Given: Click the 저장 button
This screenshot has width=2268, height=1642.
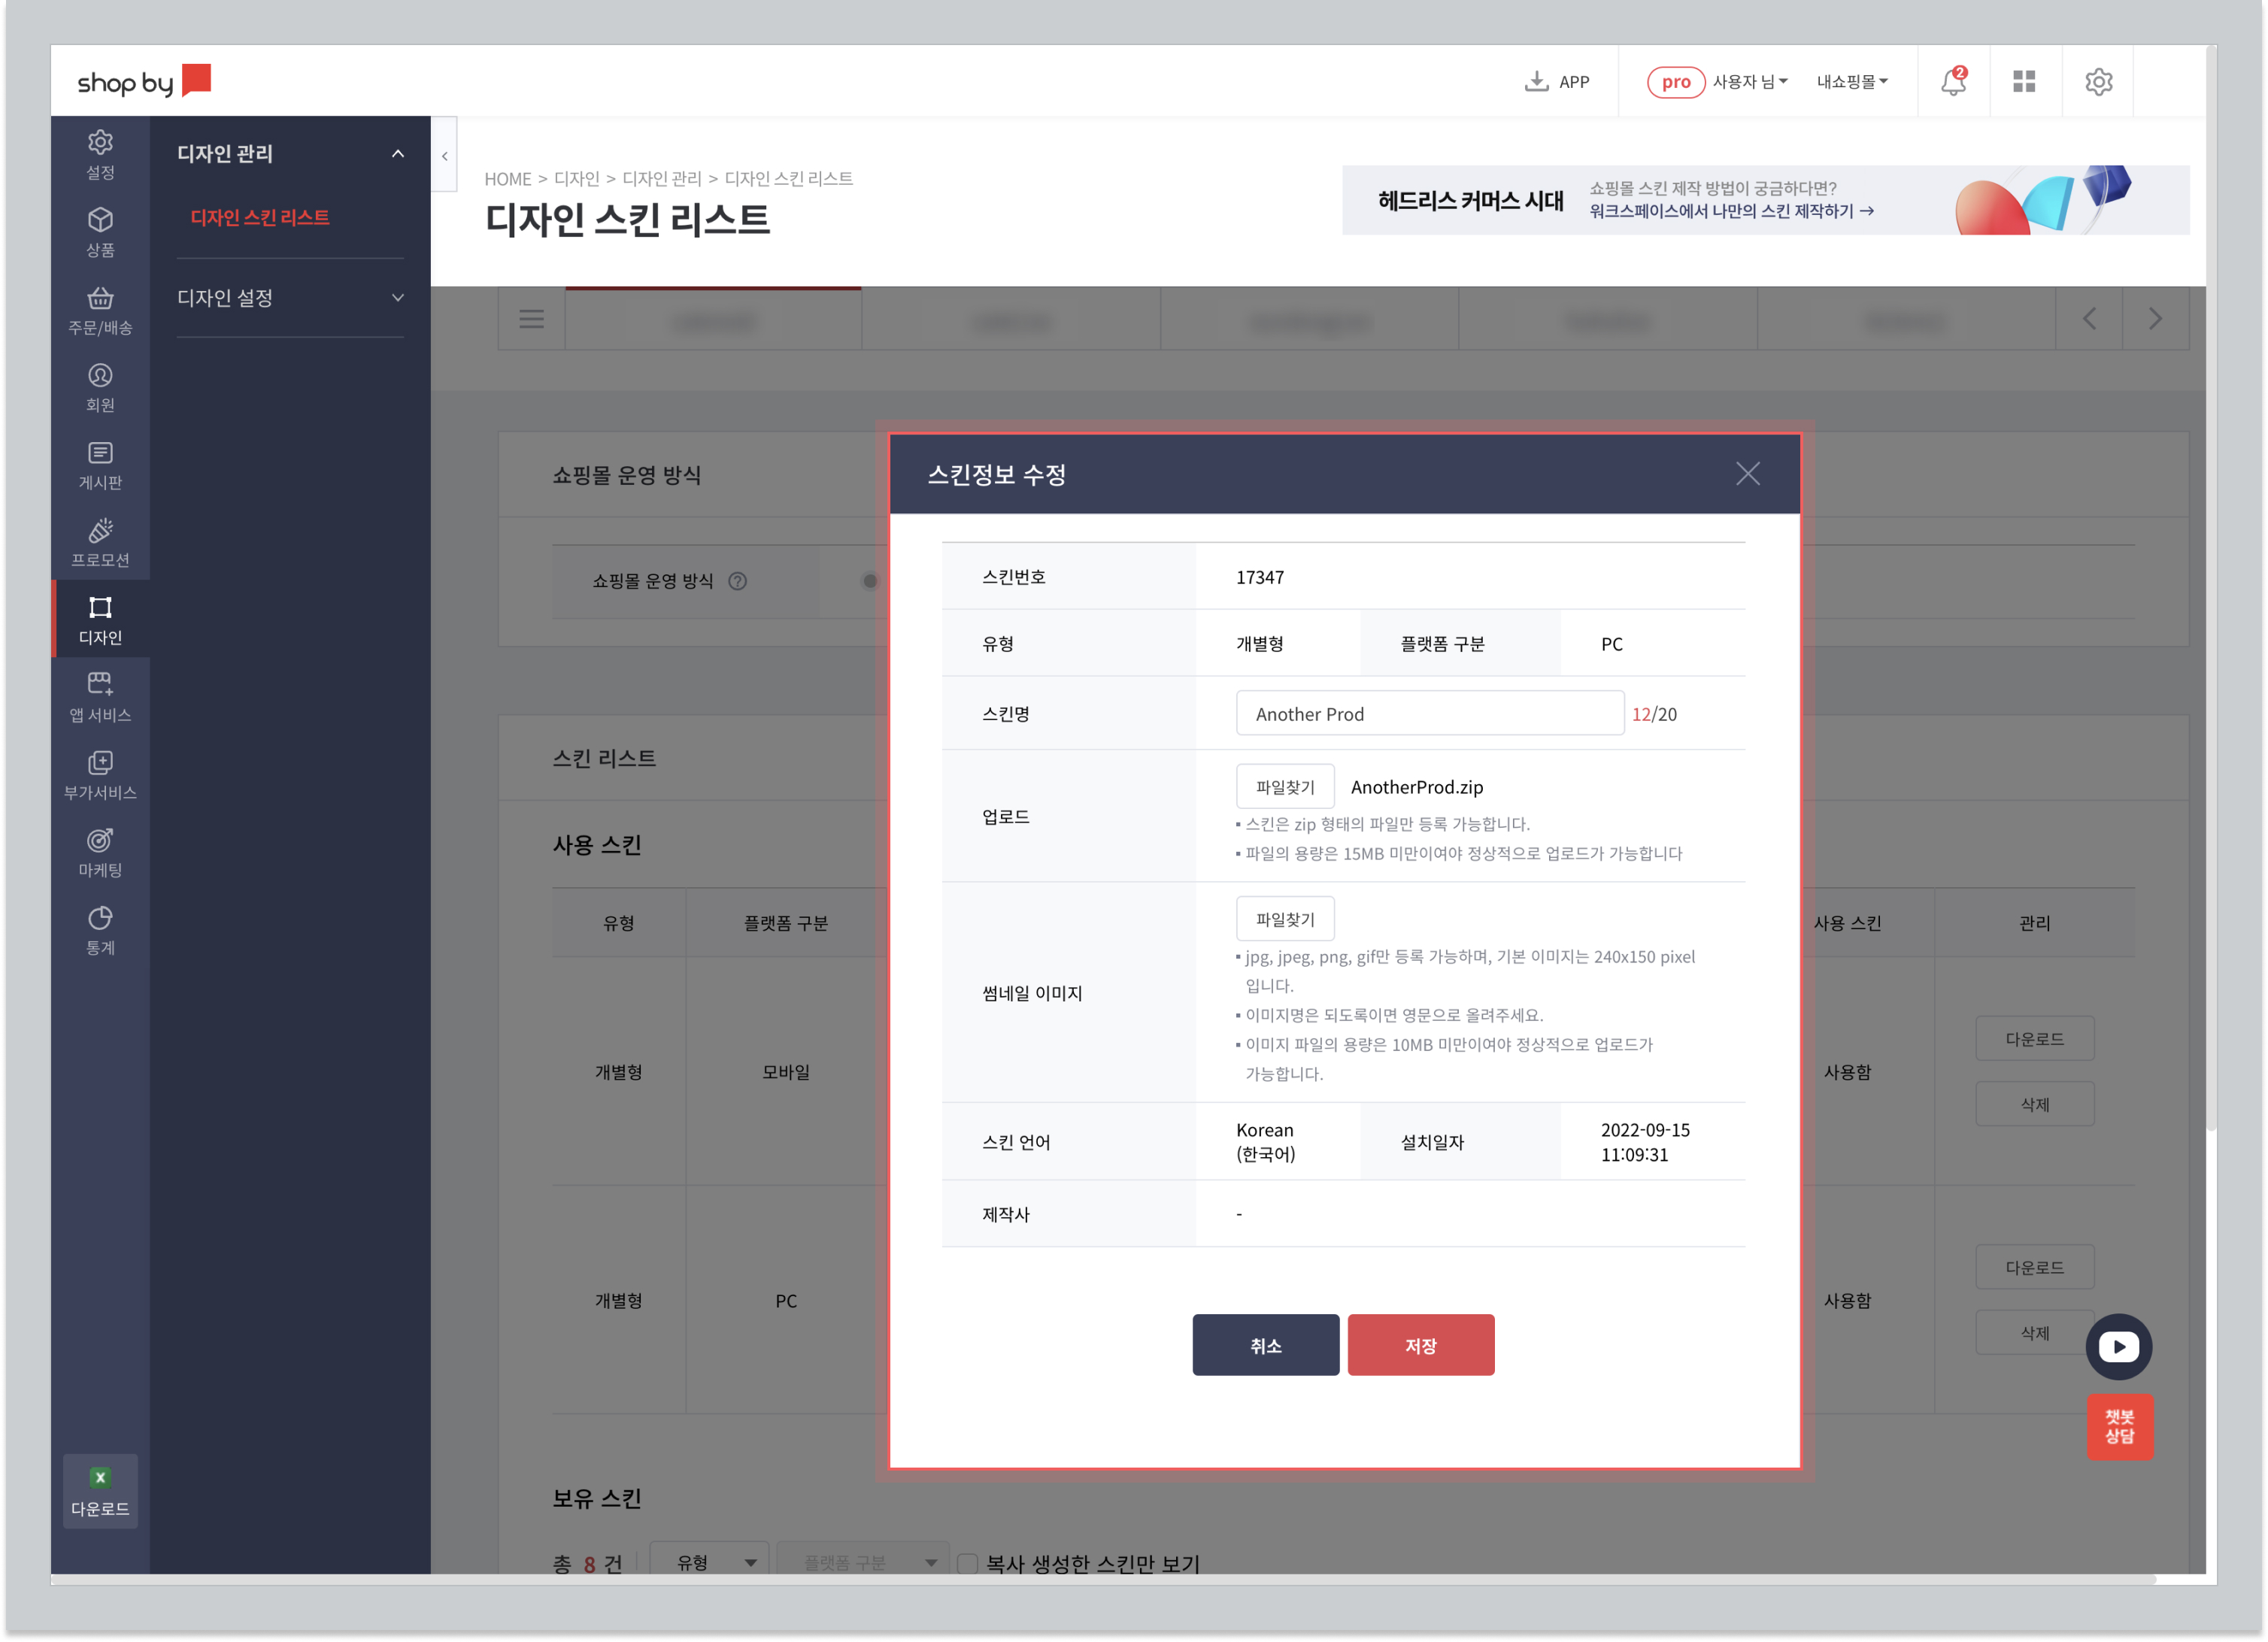Looking at the screenshot, I should (x=1420, y=1345).
